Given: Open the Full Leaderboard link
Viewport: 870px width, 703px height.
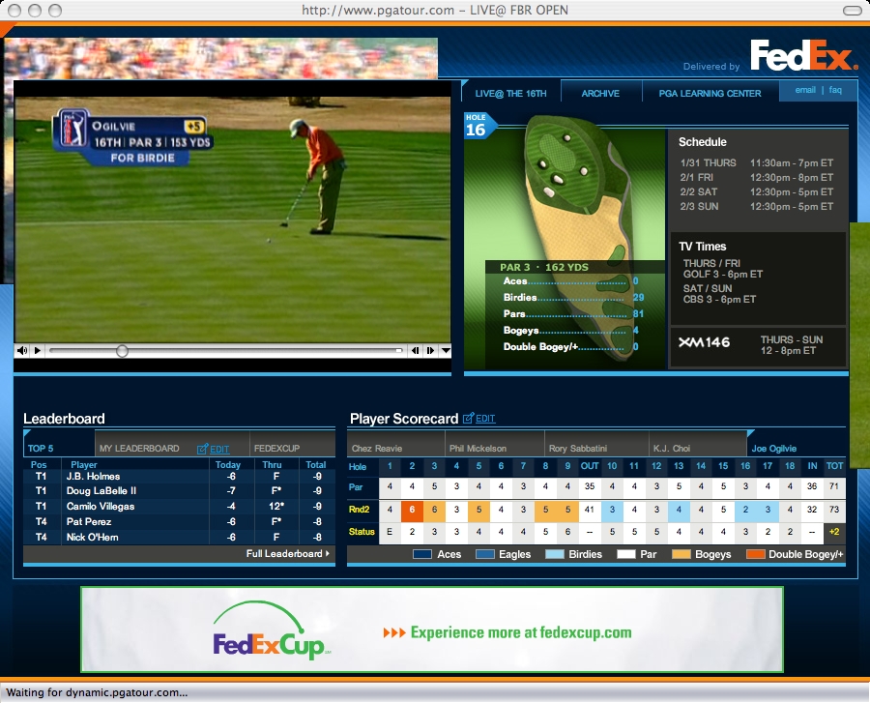Looking at the screenshot, I should point(287,554).
